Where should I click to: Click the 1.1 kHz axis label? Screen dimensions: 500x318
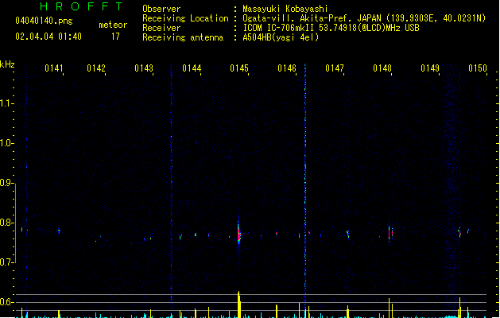pos(6,103)
